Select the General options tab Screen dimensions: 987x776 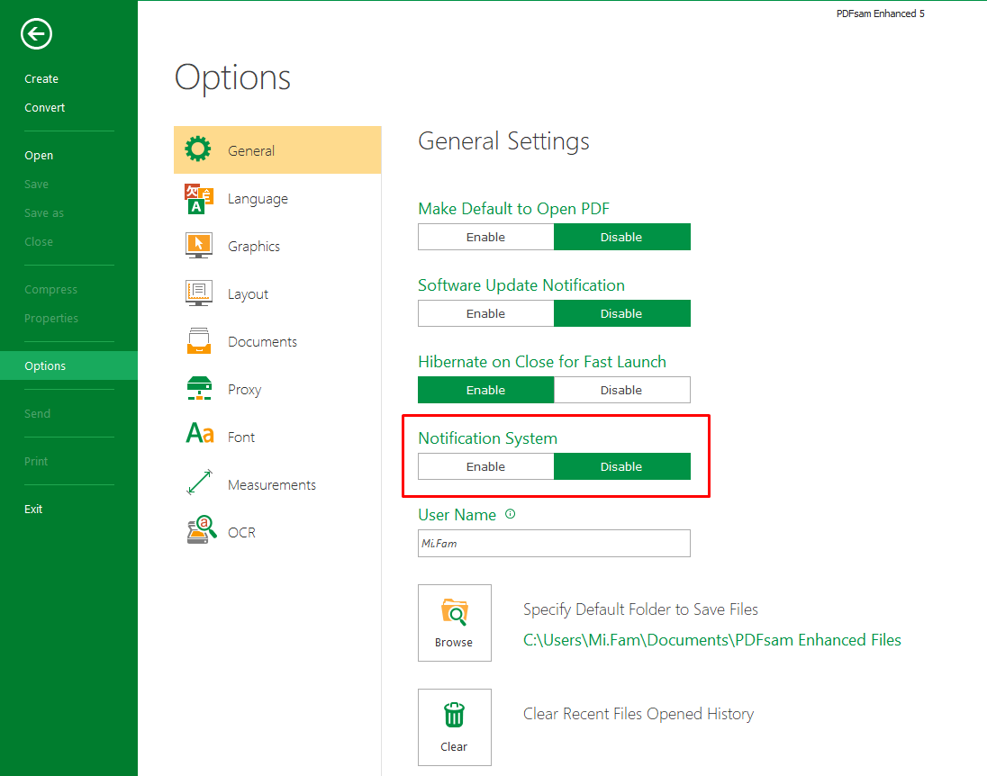click(x=277, y=149)
